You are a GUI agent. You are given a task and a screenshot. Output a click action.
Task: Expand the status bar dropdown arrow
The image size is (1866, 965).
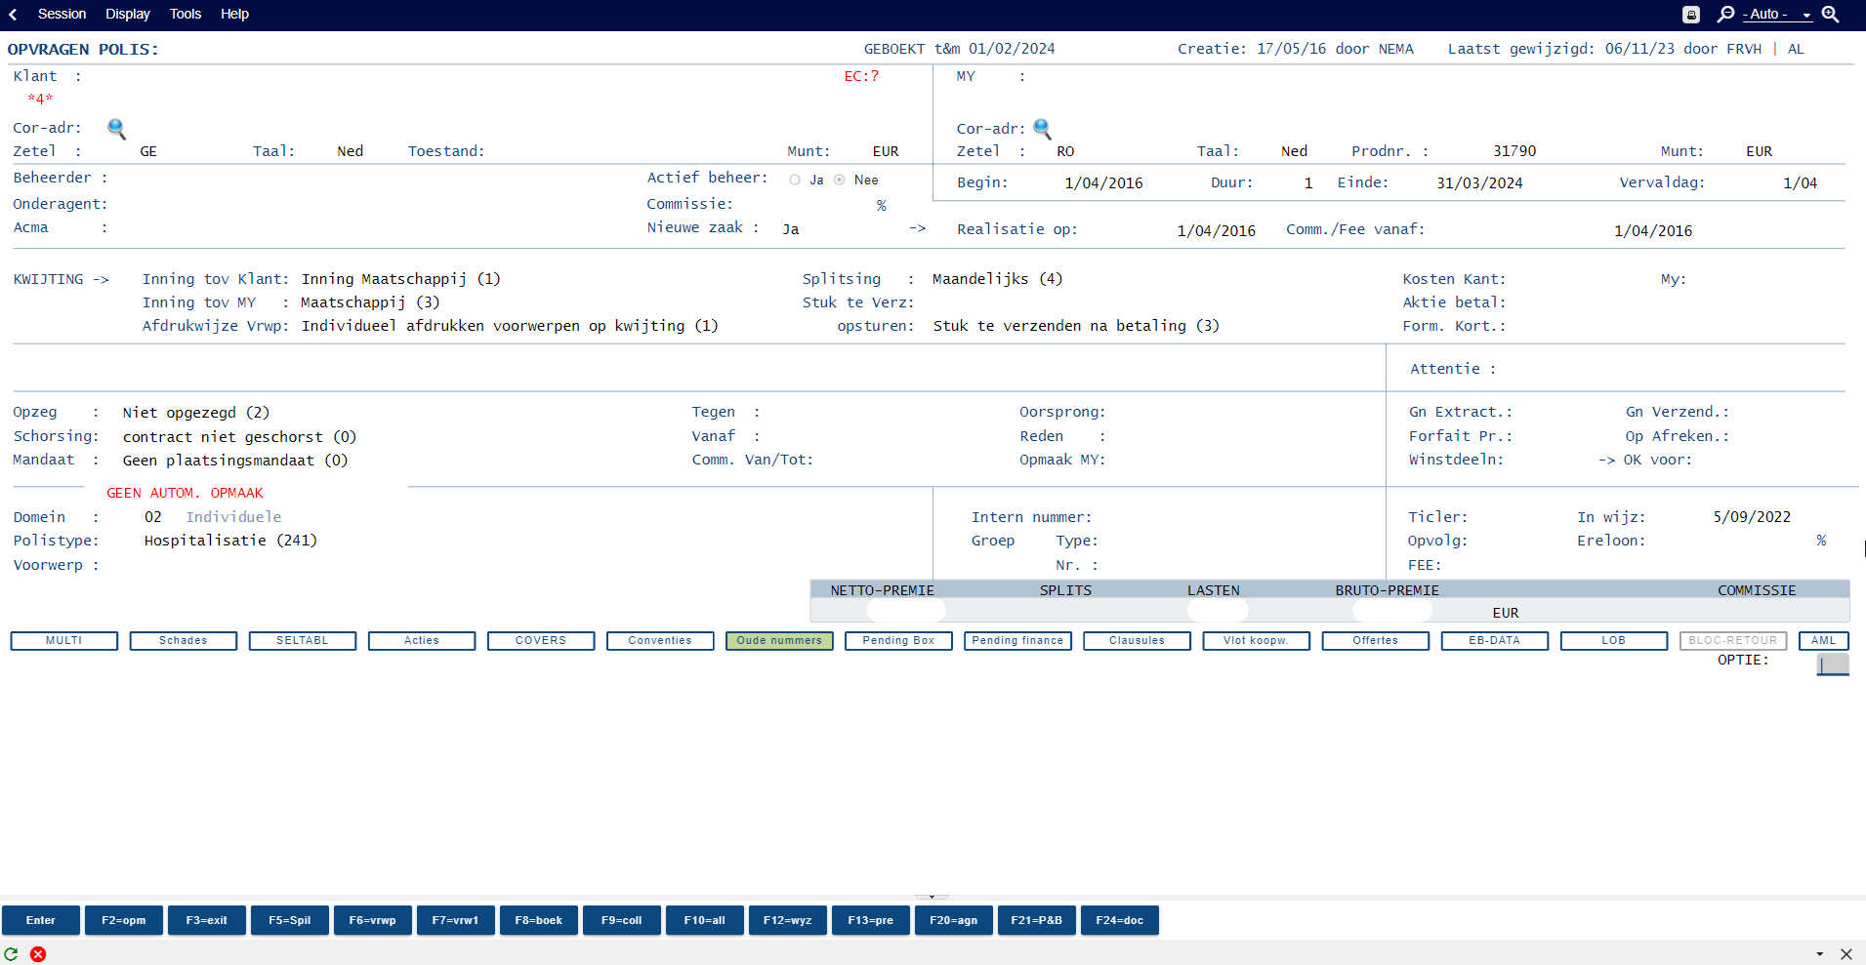click(1819, 954)
